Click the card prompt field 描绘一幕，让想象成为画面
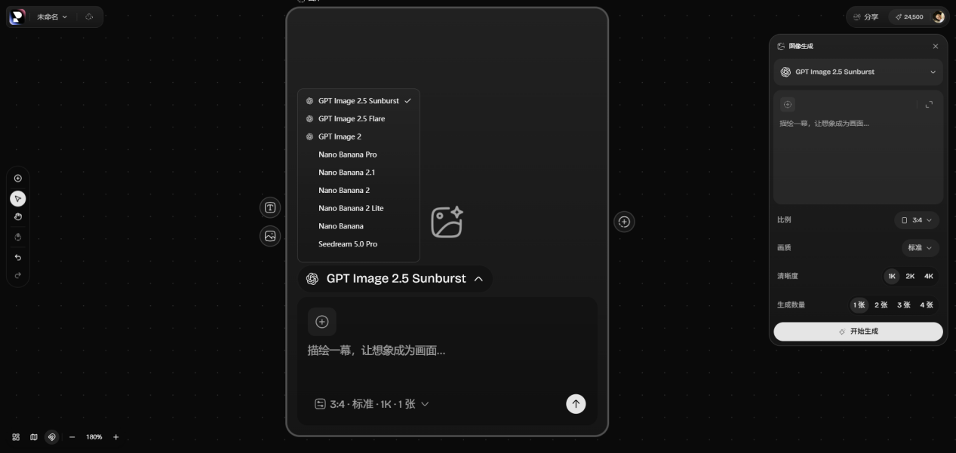This screenshot has height=453, width=956. point(377,350)
